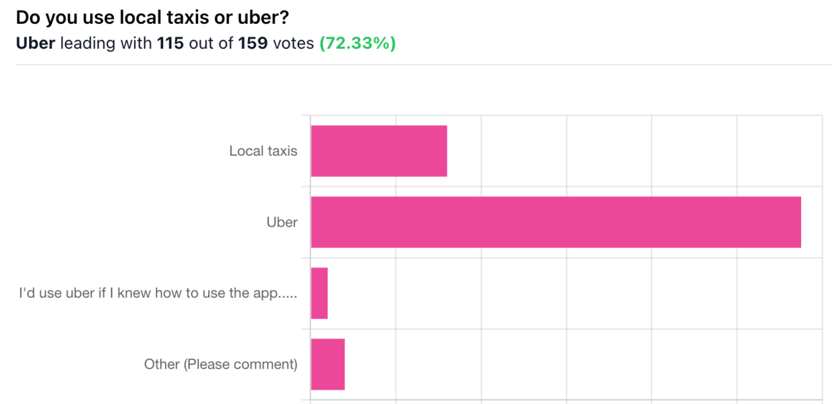
Task: Click the right tip of the Uber bar
Action: tap(799, 222)
